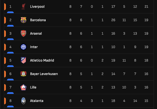Viewport: 157px width, 109px height.
Task: Click the Liverpool club crest
Action: (23, 7)
